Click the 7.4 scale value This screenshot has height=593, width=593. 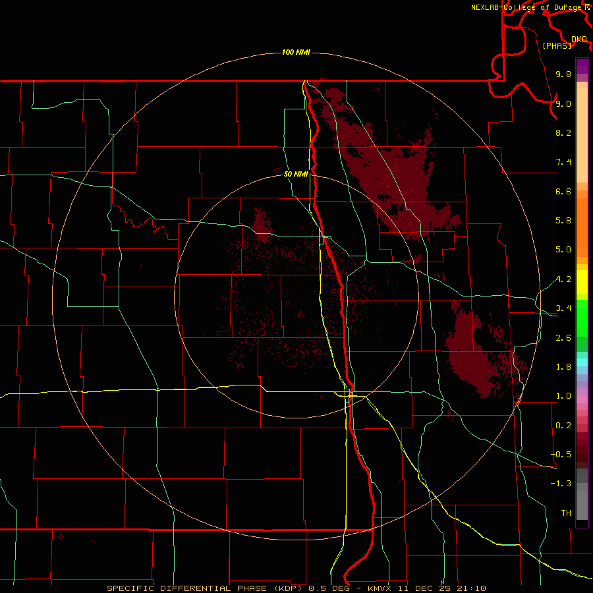point(563,162)
